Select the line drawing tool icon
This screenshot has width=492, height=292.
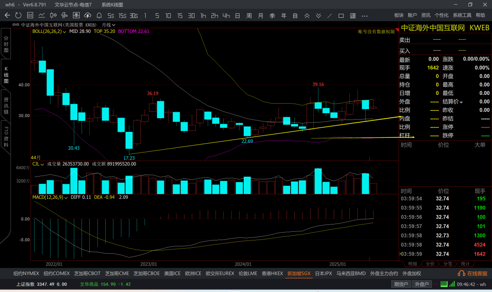click(329, 16)
